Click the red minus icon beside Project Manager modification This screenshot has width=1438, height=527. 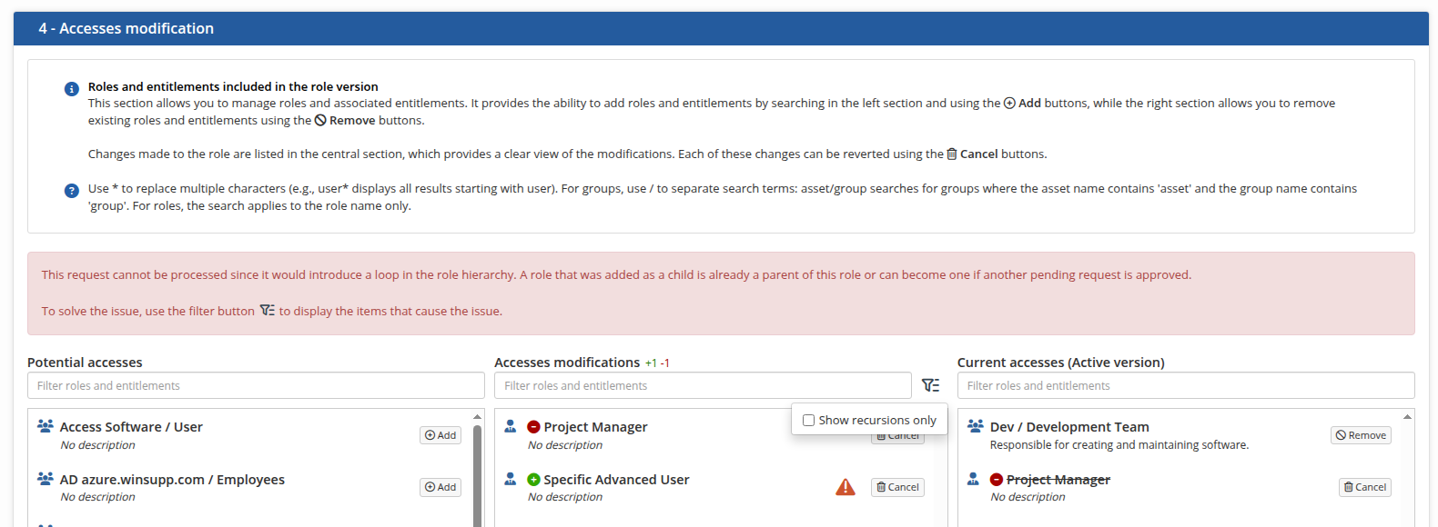coord(534,427)
